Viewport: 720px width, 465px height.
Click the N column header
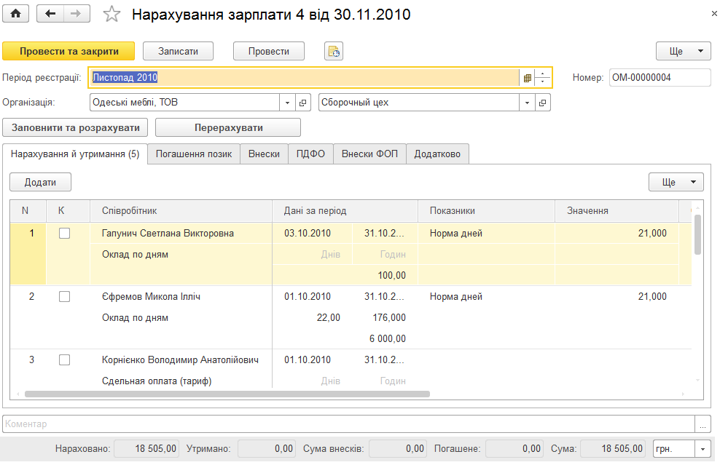click(x=28, y=211)
